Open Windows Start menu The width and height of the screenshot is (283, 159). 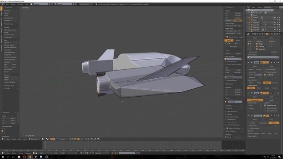click(3, 157)
